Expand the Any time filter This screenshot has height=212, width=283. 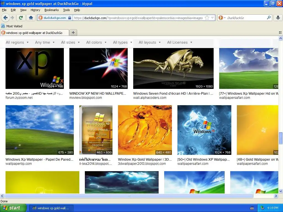(45, 42)
